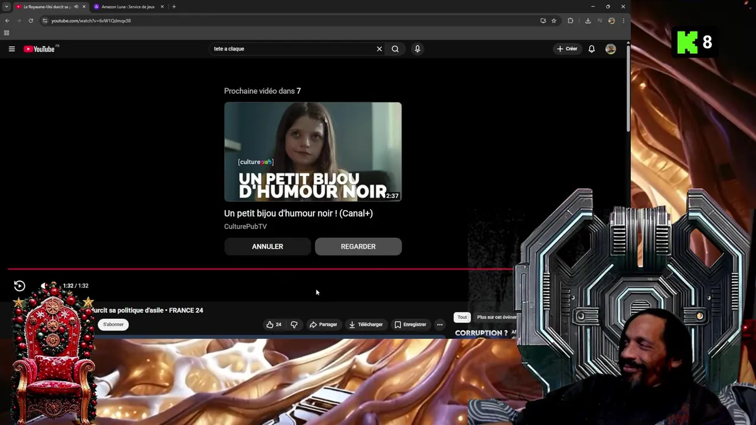Go back with the browser back arrow
The width and height of the screenshot is (756, 425).
(x=7, y=21)
